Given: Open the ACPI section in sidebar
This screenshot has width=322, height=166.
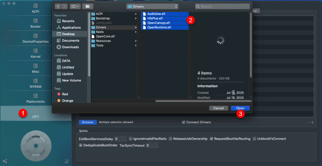Looking at the screenshot, I should [35, 8].
